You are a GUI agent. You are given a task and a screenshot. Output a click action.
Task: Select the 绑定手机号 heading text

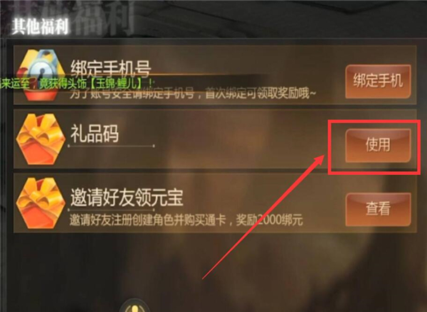[110, 68]
